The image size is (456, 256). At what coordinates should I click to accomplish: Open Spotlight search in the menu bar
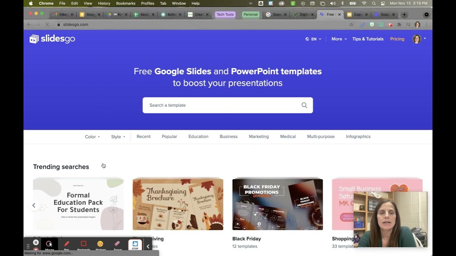coord(374,3)
